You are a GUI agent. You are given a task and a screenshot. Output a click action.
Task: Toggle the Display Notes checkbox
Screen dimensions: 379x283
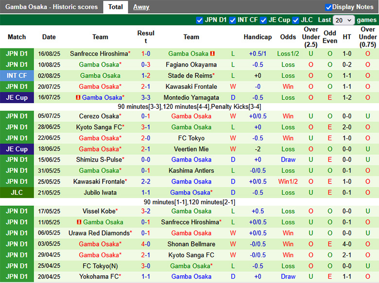point(328,7)
